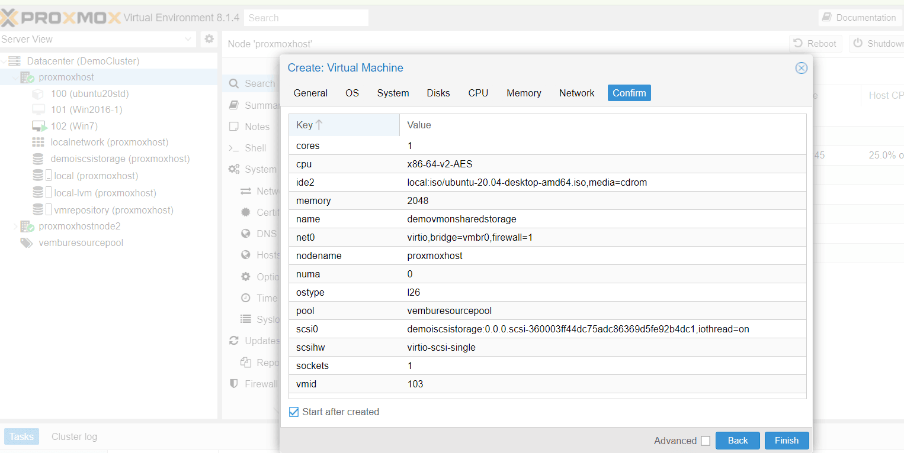Click the Reboot button
The image size is (904, 453).
point(815,44)
